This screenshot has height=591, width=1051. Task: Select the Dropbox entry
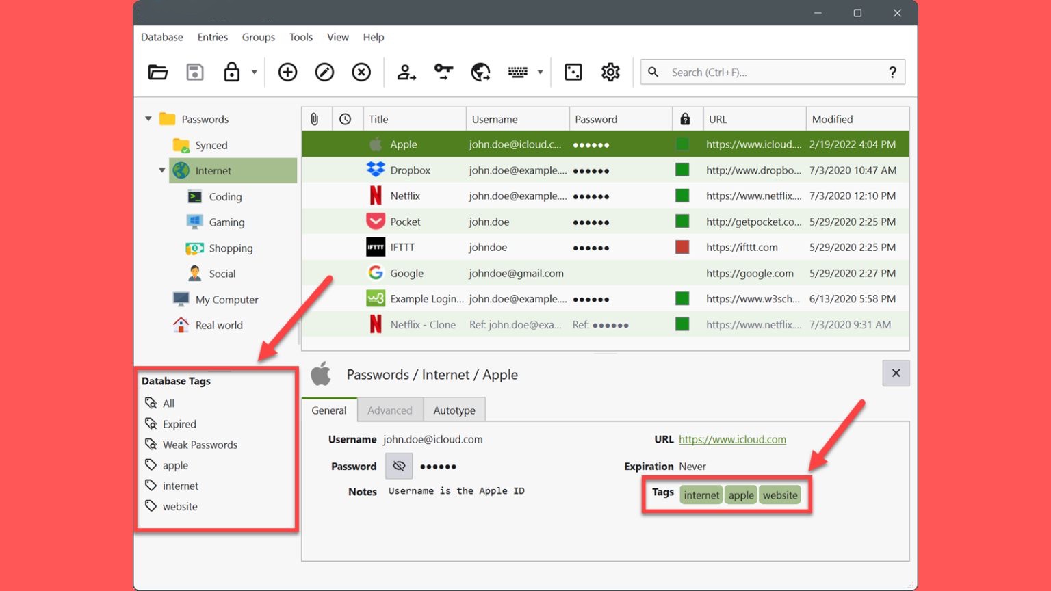[606, 170]
